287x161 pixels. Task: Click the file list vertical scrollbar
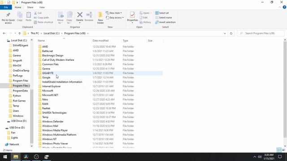click(x=285, y=89)
